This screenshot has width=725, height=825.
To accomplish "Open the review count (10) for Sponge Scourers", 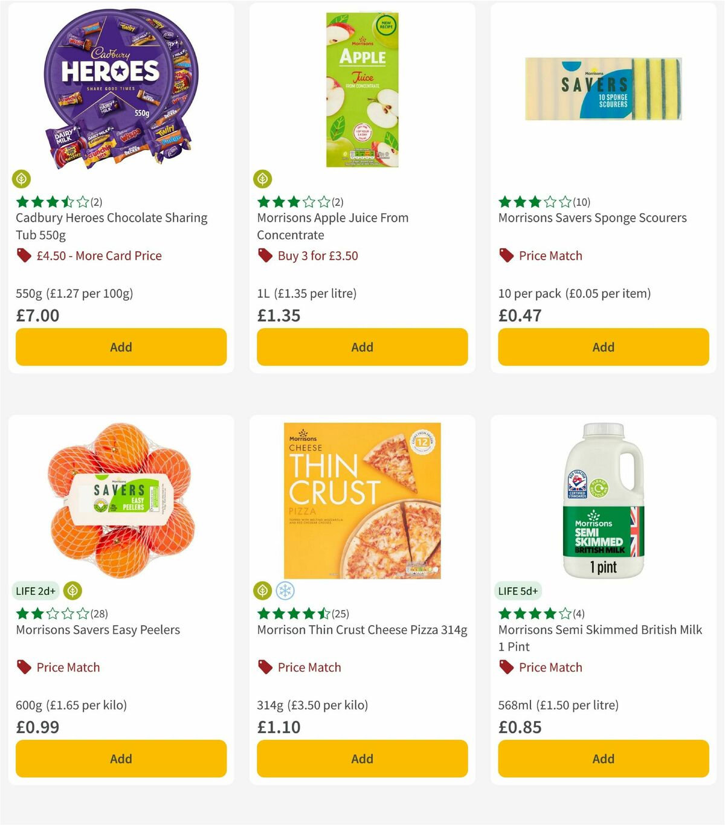I will pos(581,202).
